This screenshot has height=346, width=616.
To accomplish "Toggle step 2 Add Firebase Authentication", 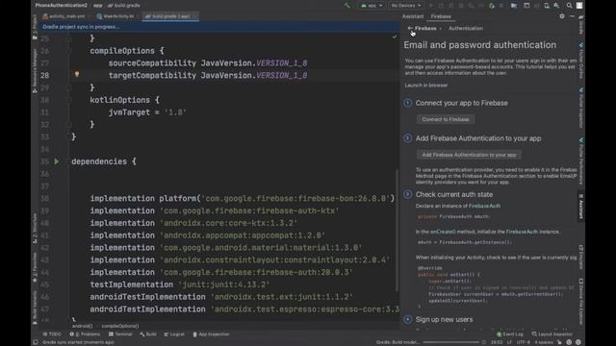I will [x=408, y=138].
